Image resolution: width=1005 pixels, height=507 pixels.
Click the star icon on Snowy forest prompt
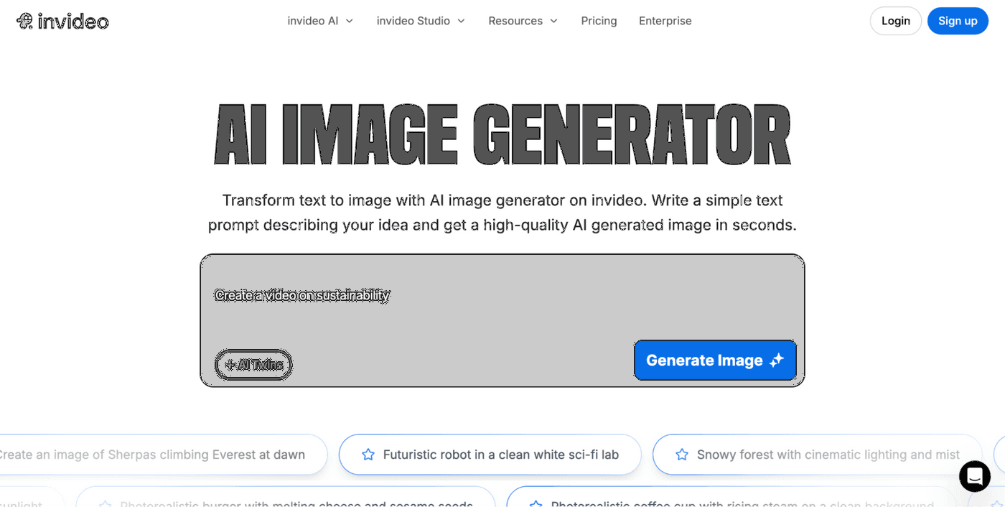682,455
